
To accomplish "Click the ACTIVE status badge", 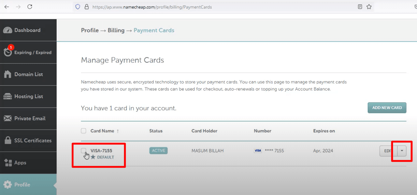I will (x=158, y=151).
